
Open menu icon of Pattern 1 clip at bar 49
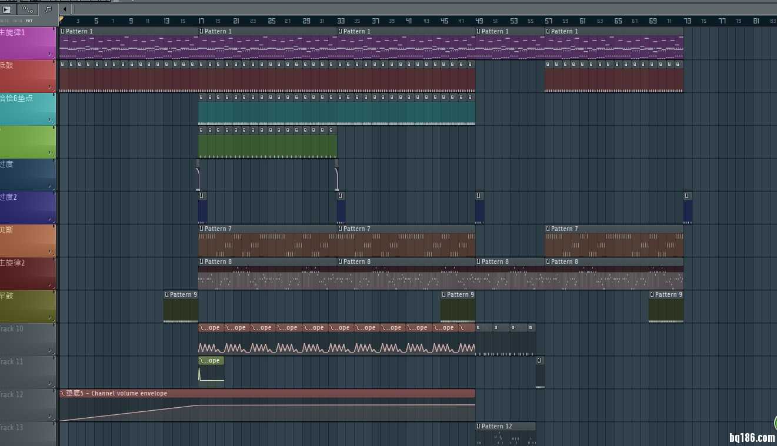[x=479, y=31]
